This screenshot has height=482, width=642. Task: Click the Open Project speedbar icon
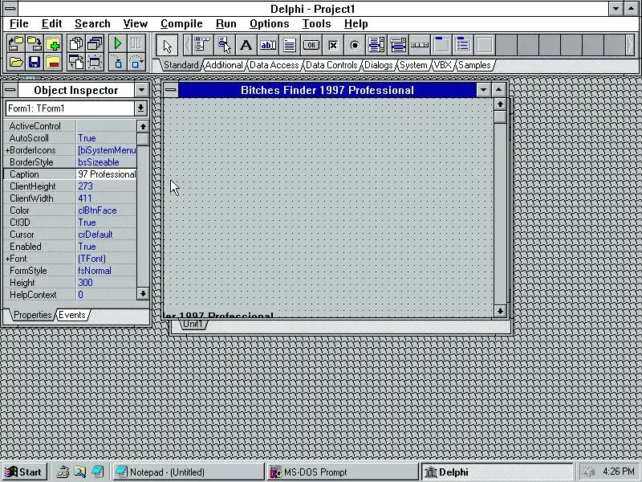click(15, 44)
